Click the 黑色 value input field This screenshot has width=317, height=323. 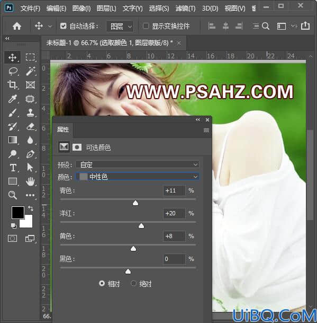[x=174, y=259]
